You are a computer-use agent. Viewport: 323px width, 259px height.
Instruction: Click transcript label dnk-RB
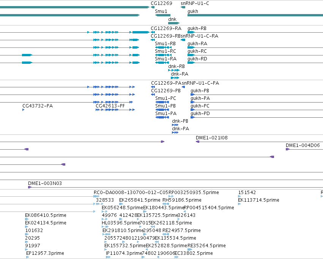tap(176, 66)
